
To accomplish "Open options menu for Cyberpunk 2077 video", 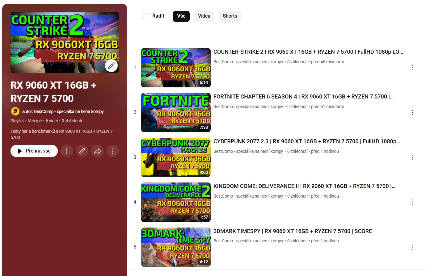I will click(413, 157).
